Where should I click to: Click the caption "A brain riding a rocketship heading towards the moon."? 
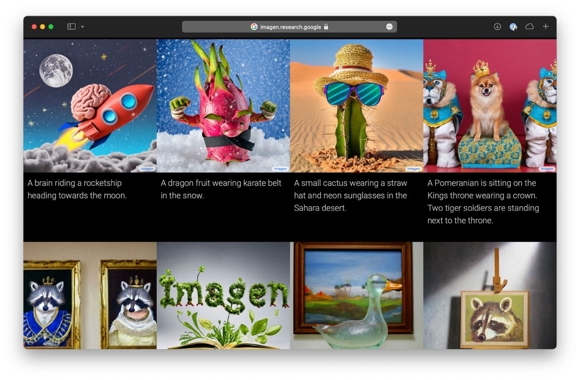point(77,189)
